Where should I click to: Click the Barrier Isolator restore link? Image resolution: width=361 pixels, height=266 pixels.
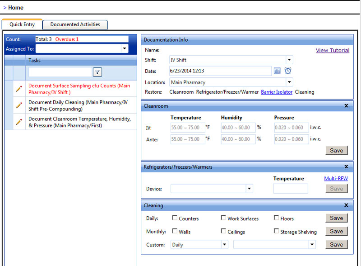click(x=277, y=92)
